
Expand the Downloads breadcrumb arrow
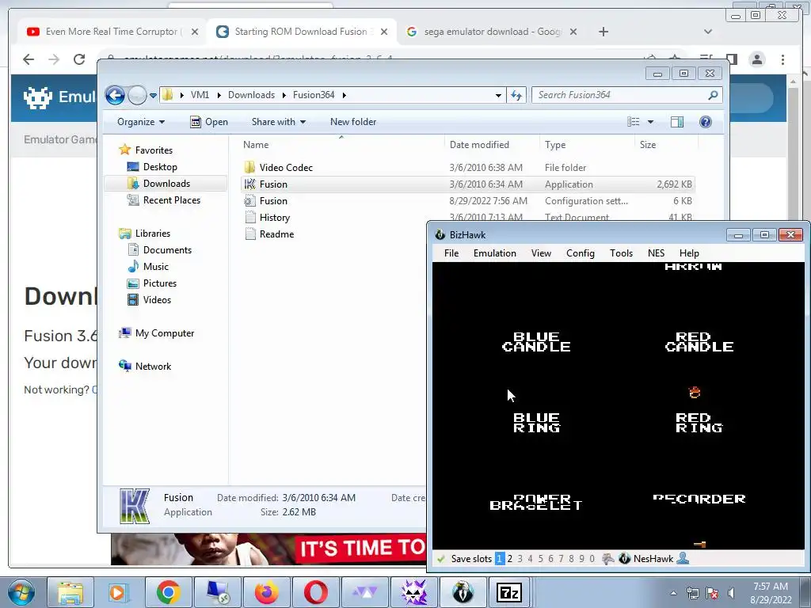pos(284,95)
